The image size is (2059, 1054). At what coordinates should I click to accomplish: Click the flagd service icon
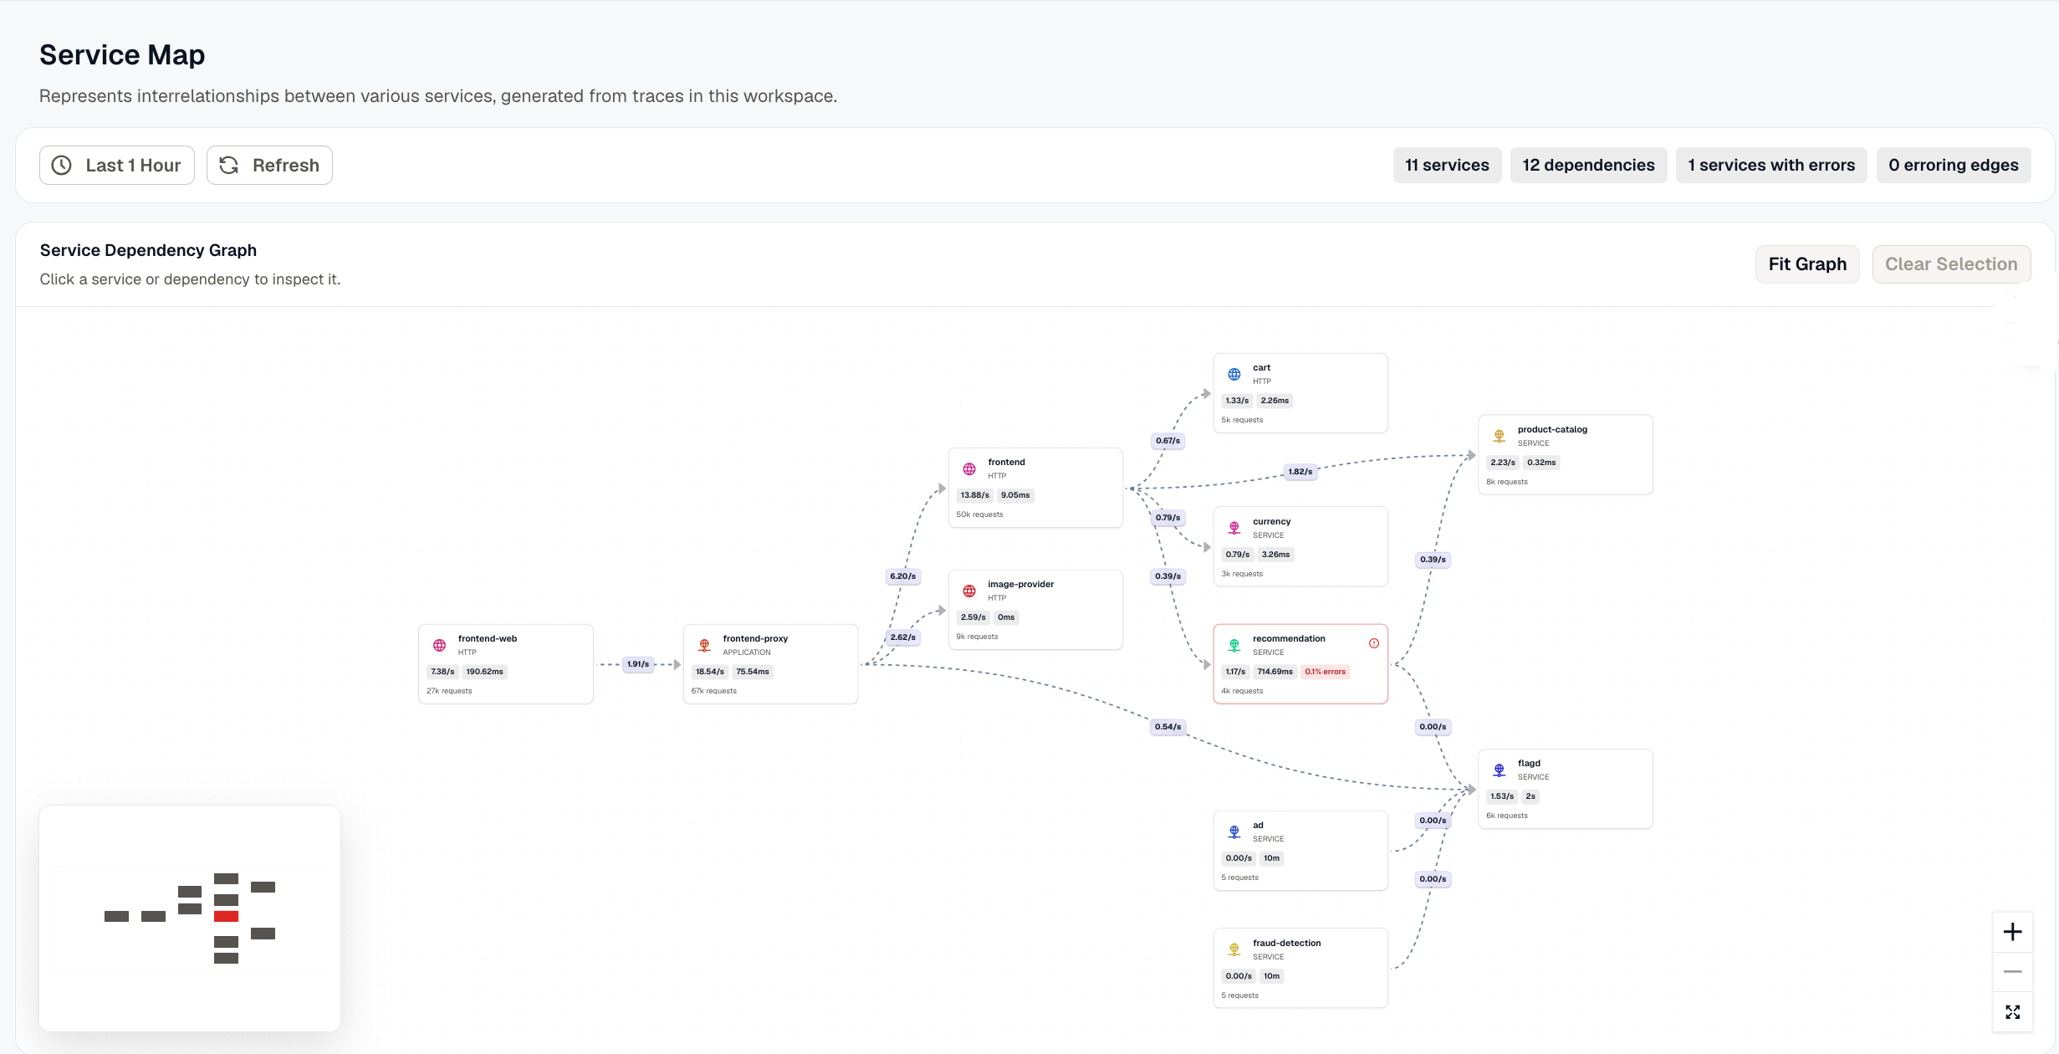click(1499, 770)
